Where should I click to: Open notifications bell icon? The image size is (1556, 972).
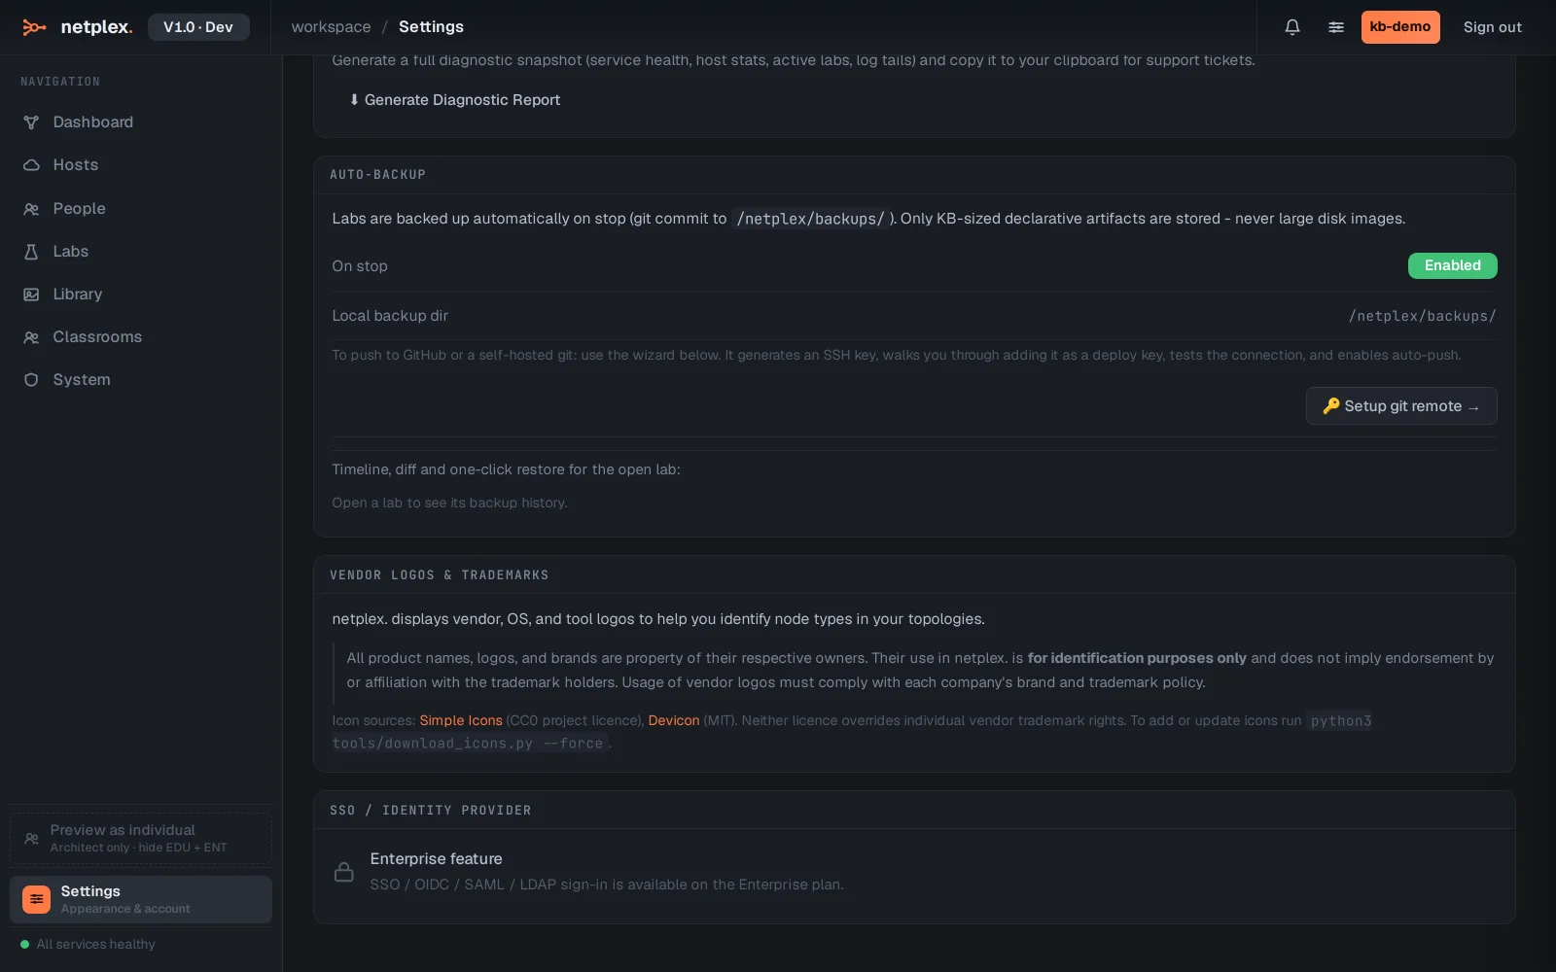(x=1292, y=27)
